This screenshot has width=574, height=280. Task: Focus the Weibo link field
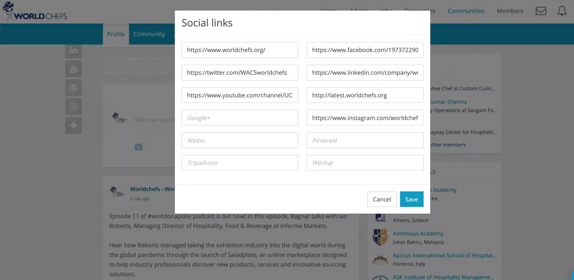point(240,141)
